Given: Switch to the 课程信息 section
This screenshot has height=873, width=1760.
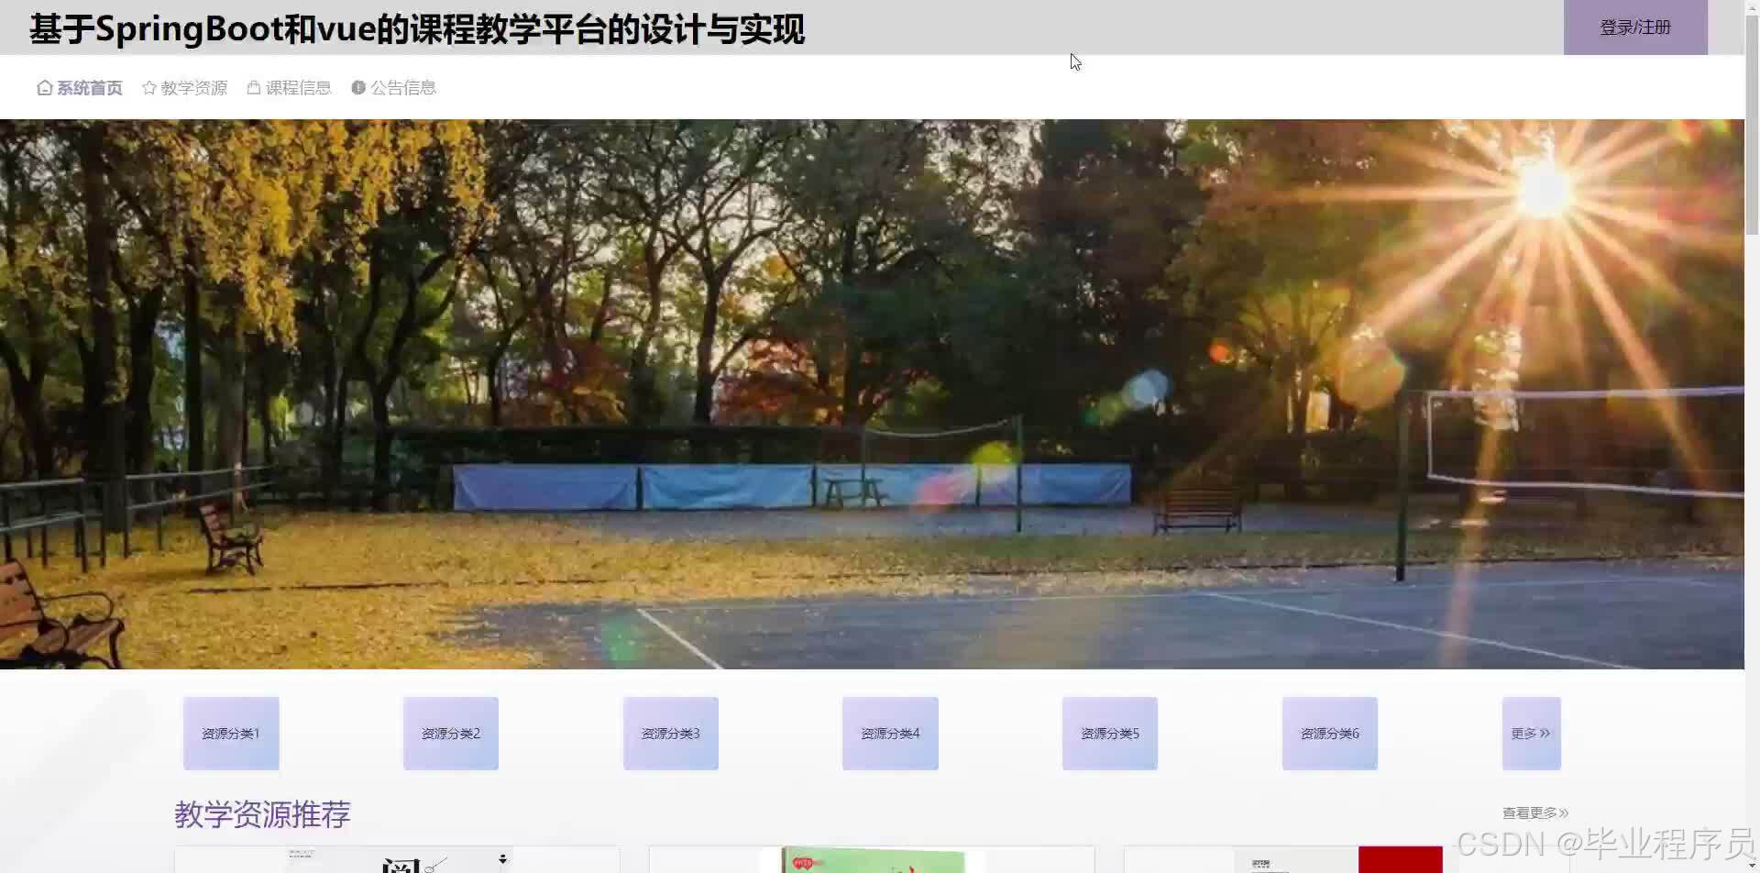Looking at the screenshot, I should (300, 87).
